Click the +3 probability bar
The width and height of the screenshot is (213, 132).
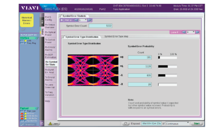coord(167,58)
